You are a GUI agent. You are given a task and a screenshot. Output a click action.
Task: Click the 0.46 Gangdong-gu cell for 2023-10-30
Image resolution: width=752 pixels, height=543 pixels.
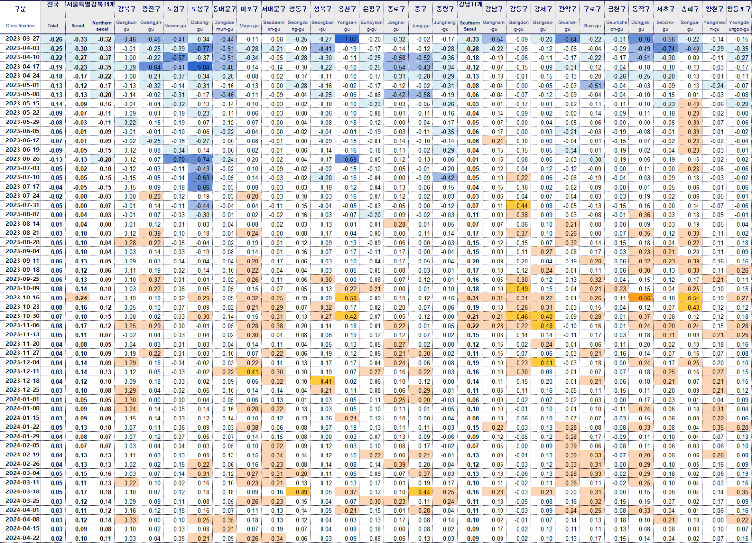click(519, 316)
